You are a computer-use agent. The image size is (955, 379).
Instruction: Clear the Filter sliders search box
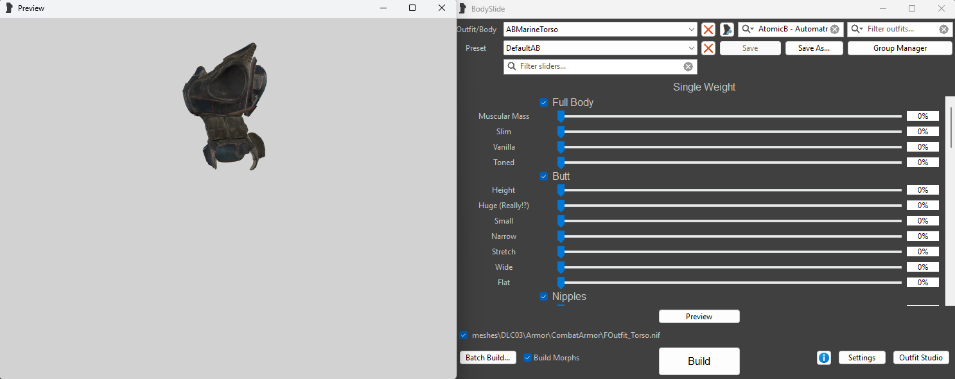tap(688, 67)
